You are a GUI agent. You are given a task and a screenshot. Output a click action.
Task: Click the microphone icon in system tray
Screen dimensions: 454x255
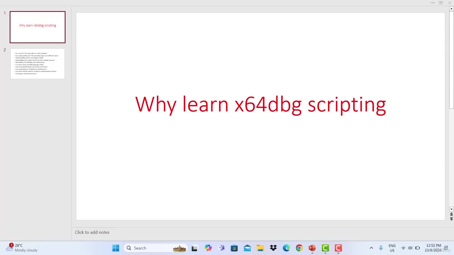tap(381, 248)
